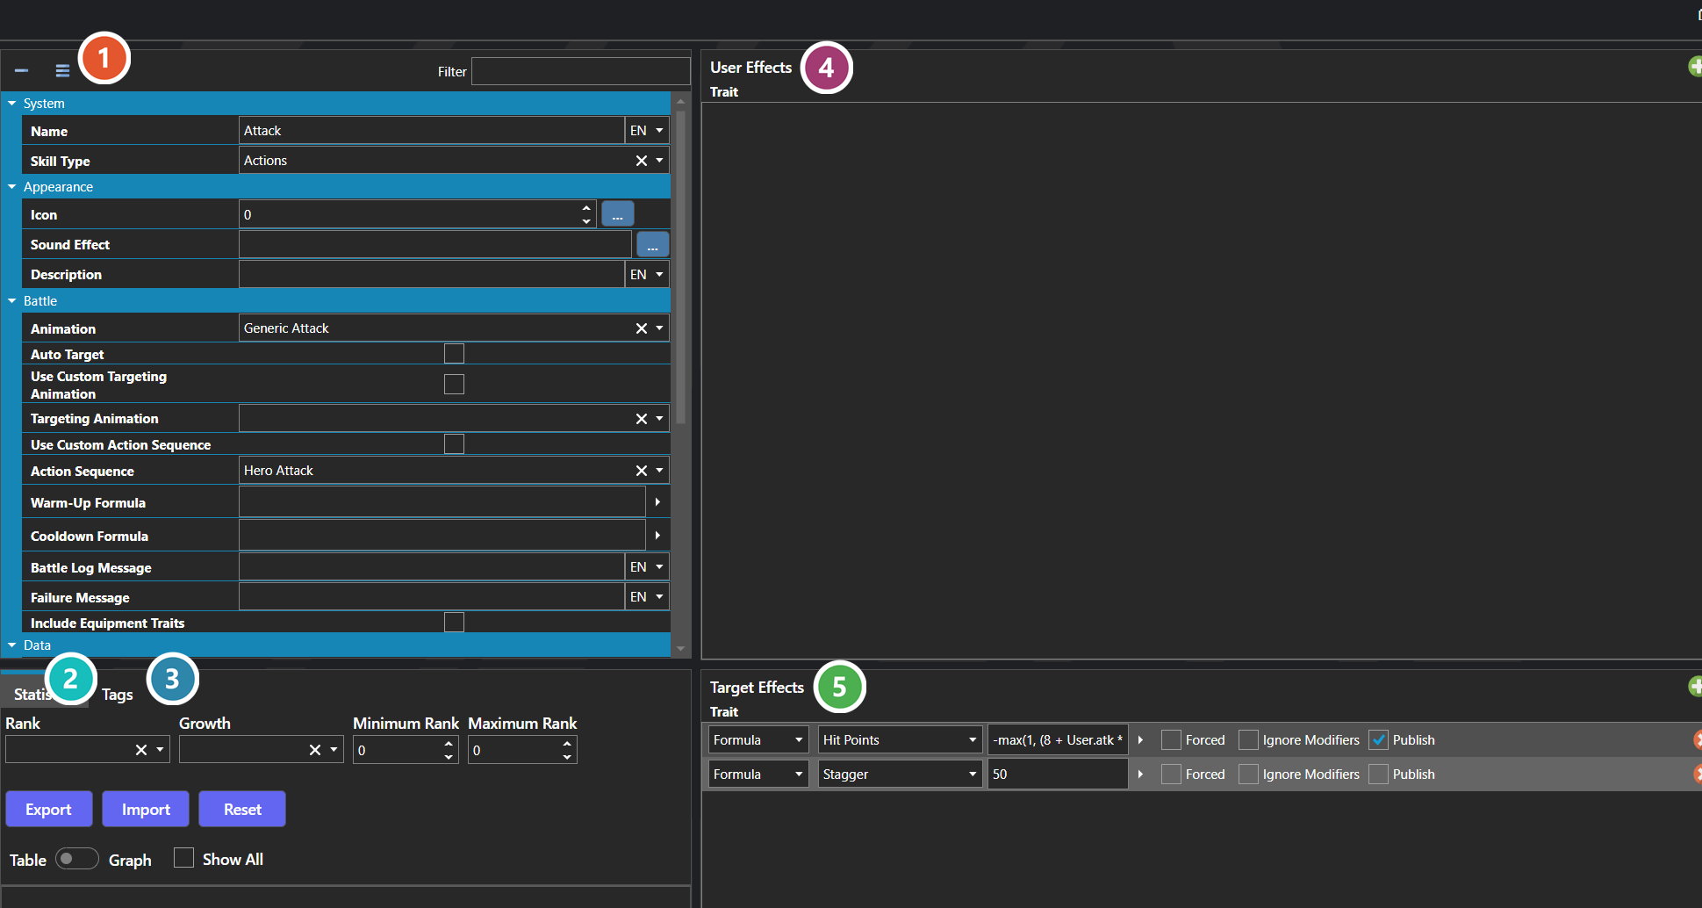Enable Auto Target checkbox
The width and height of the screenshot is (1702, 908).
coord(454,353)
